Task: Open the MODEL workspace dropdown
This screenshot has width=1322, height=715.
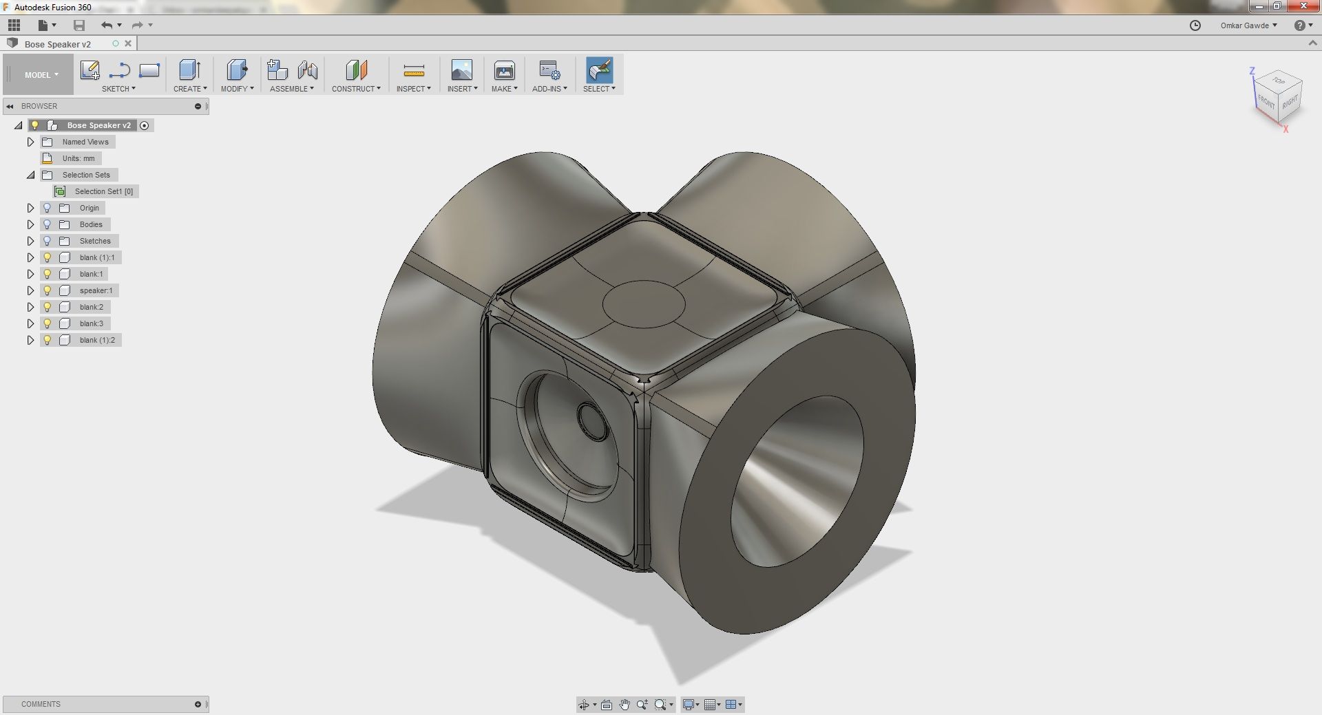Action: coord(41,75)
